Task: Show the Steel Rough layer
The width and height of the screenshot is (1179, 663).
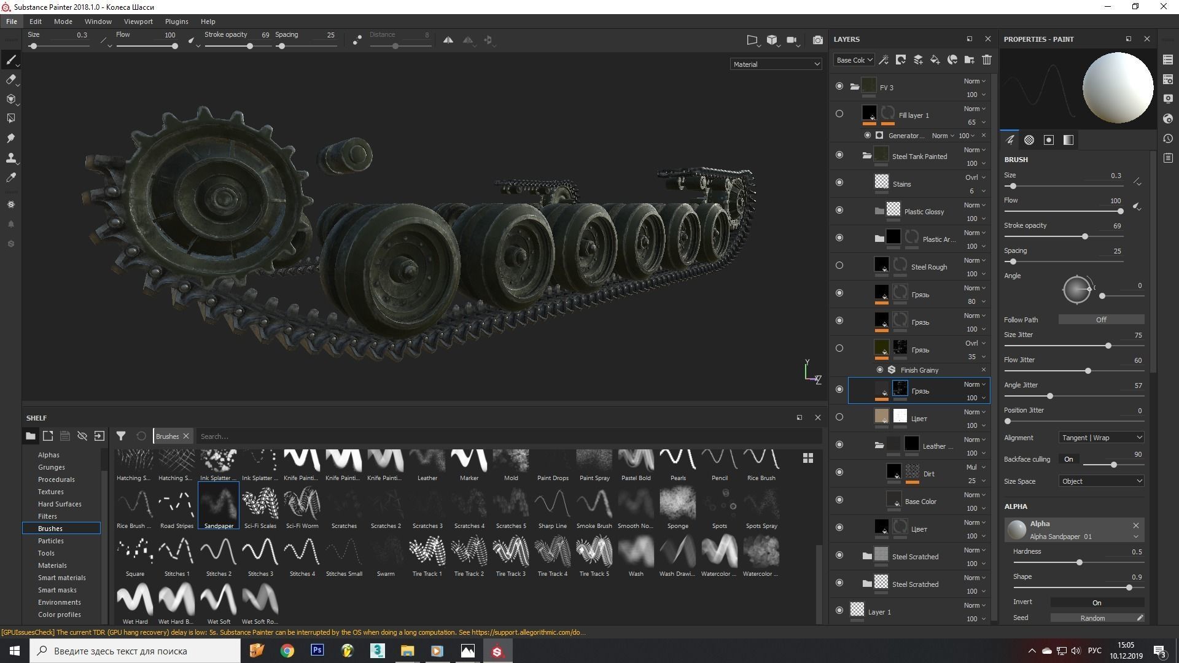Action: (839, 265)
